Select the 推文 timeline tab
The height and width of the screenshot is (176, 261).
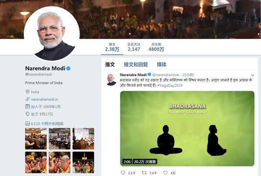110,64
